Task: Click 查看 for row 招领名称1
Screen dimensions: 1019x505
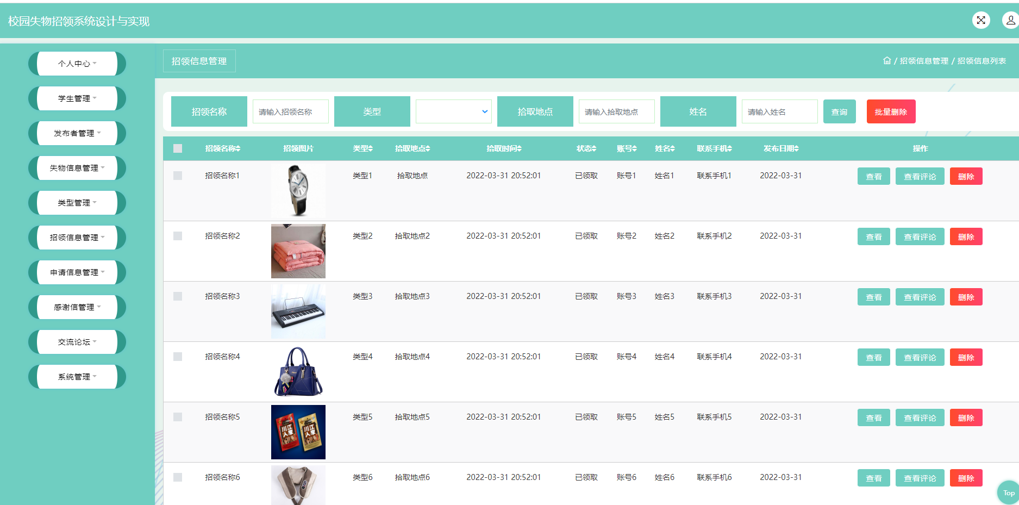Action: click(874, 176)
